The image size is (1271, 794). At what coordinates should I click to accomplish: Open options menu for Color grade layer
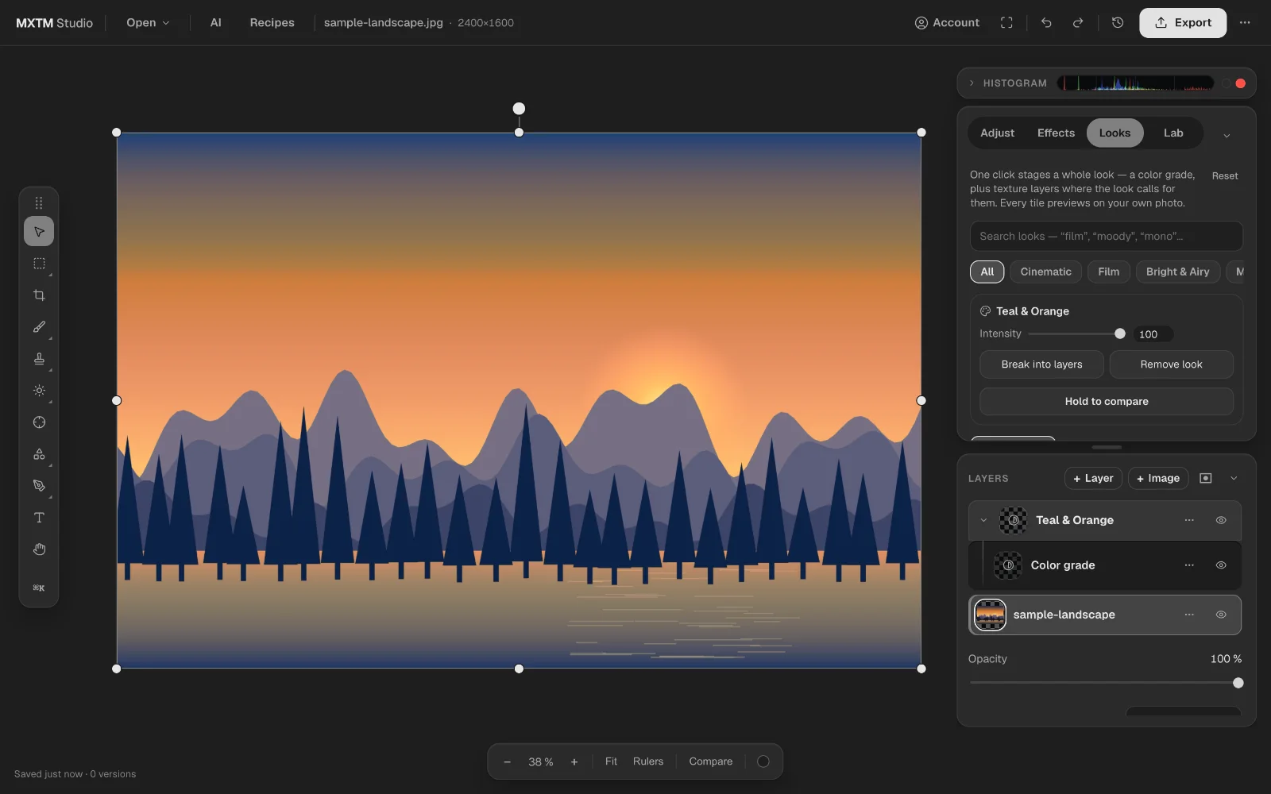[x=1189, y=565]
